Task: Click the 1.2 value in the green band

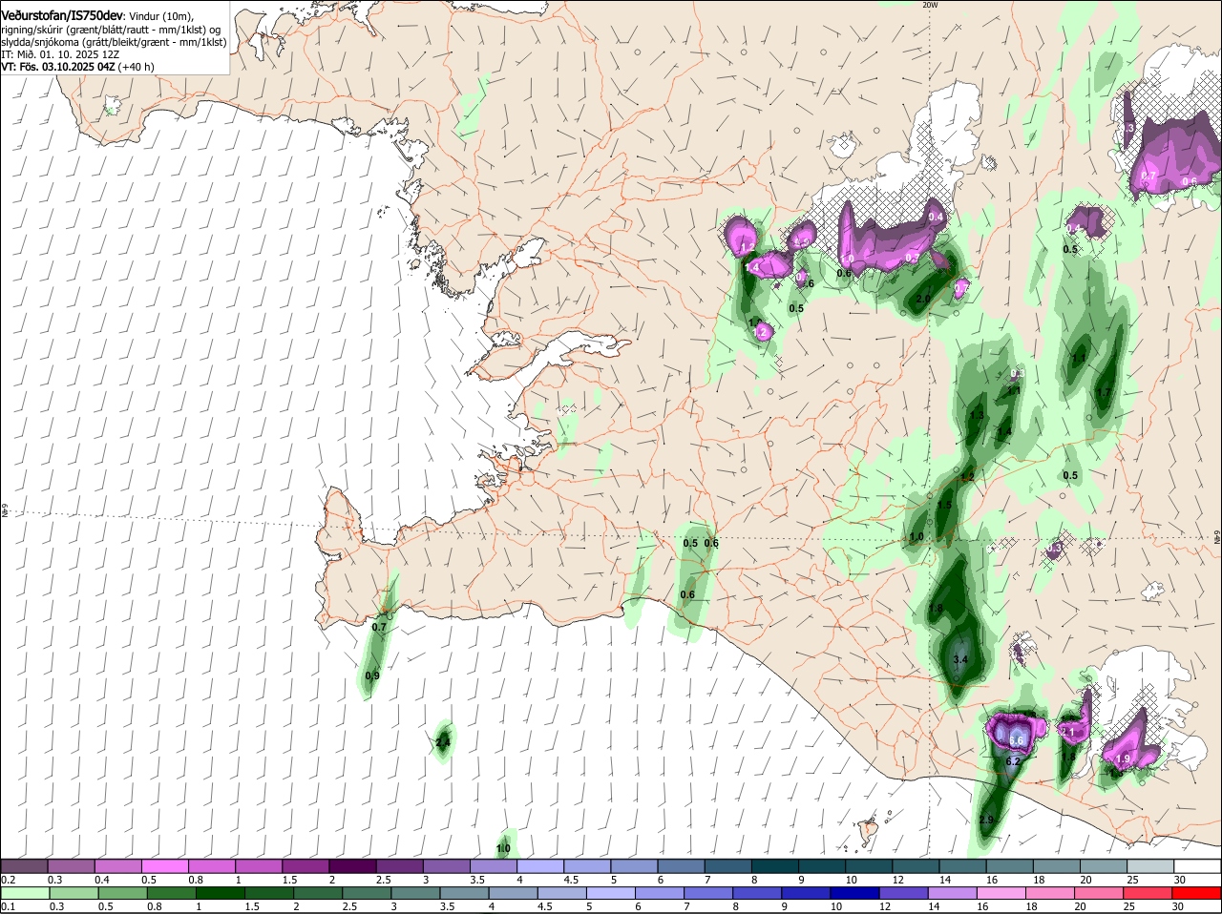Action: 968,478
